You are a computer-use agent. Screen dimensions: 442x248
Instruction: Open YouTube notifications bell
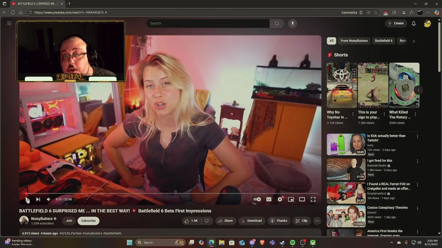click(x=414, y=23)
